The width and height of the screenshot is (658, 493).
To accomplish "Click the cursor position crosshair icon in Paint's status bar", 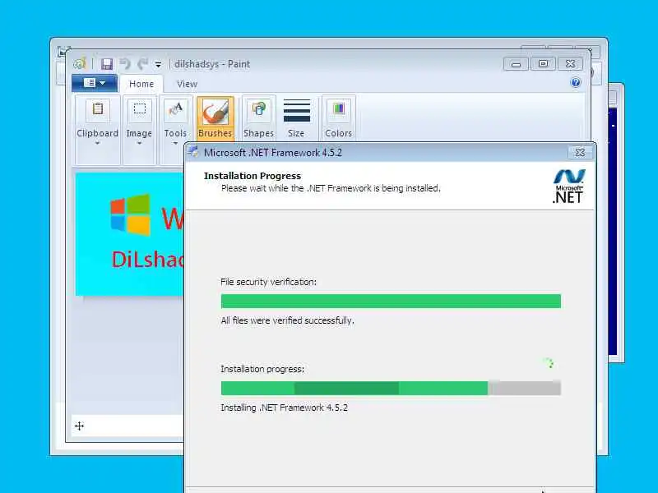I will [x=79, y=426].
